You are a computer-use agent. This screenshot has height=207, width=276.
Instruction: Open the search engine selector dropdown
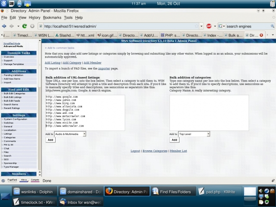coord(222,26)
